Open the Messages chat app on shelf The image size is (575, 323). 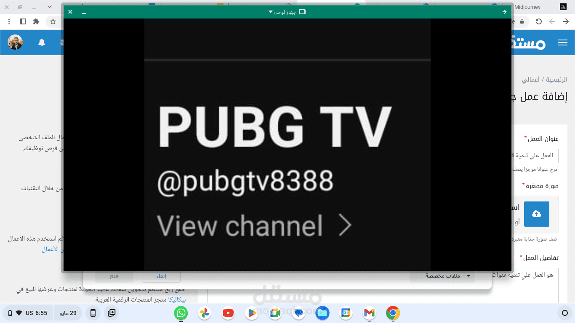(299, 313)
